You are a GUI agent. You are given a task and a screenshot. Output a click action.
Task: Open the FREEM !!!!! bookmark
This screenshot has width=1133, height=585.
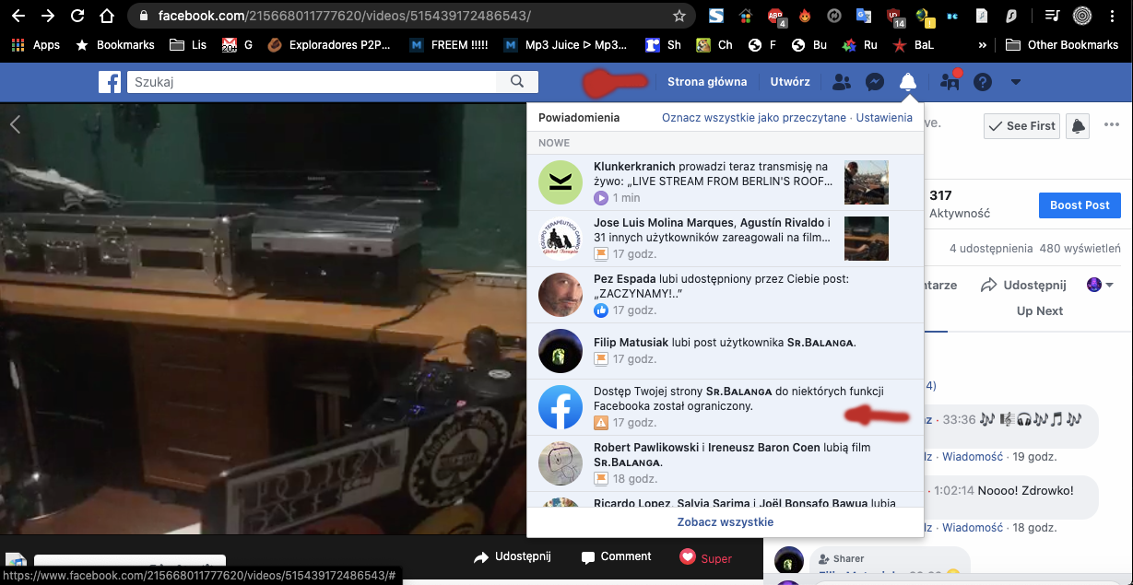tap(449, 44)
